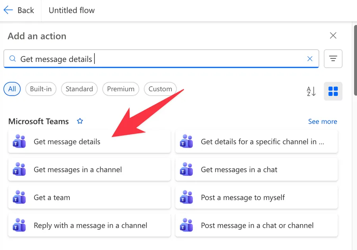Viewport: 357px width, 250px height.
Task: Clear the search text with X
Action: click(x=310, y=59)
